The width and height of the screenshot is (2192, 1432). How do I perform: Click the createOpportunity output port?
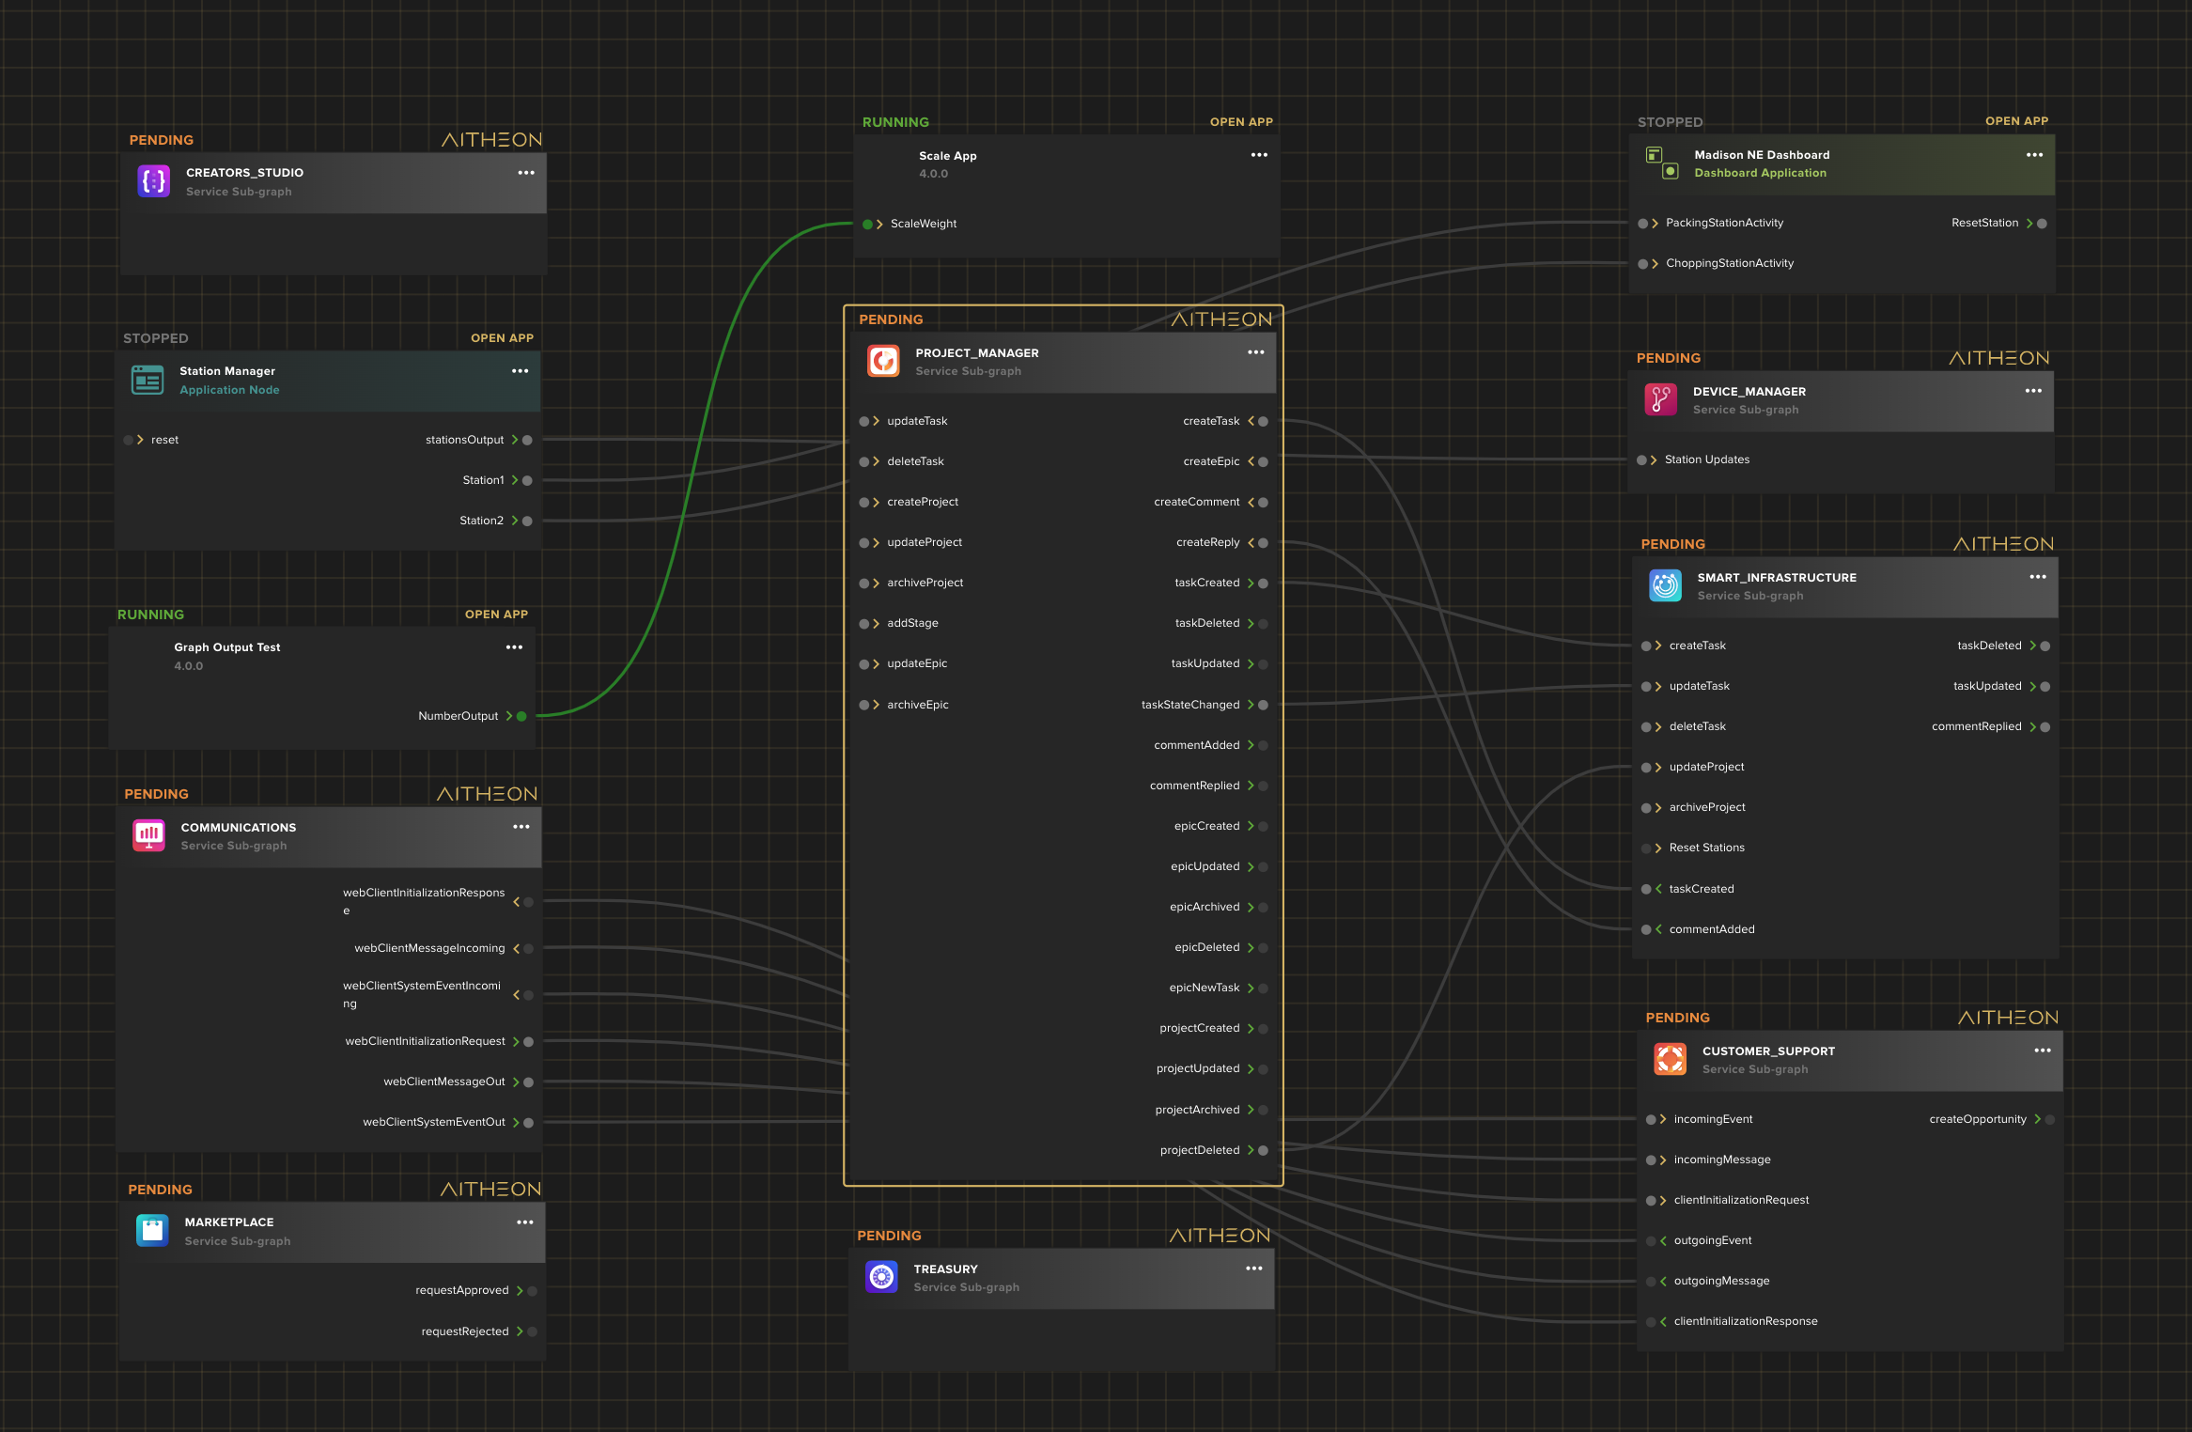2050,1119
